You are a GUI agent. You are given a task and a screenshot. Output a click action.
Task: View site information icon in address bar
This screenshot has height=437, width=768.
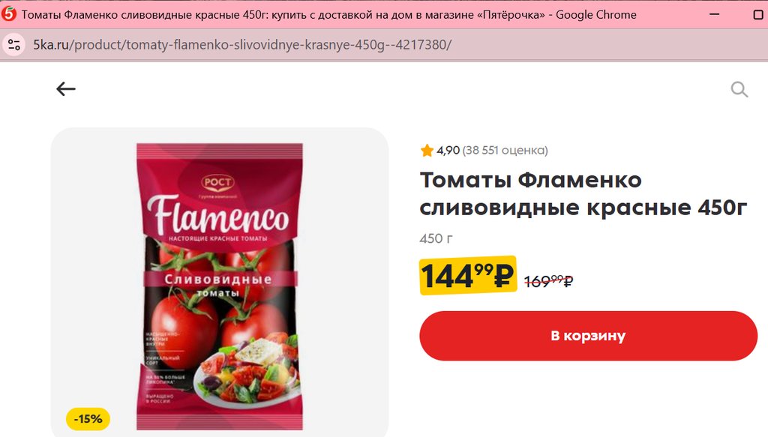point(14,45)
